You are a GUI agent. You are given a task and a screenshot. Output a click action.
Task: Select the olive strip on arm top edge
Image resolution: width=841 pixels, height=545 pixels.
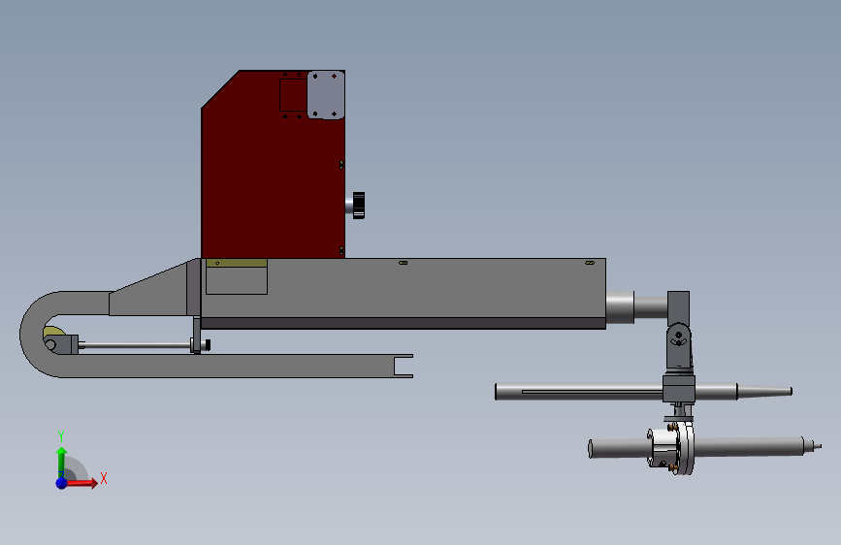coord(237,263)
